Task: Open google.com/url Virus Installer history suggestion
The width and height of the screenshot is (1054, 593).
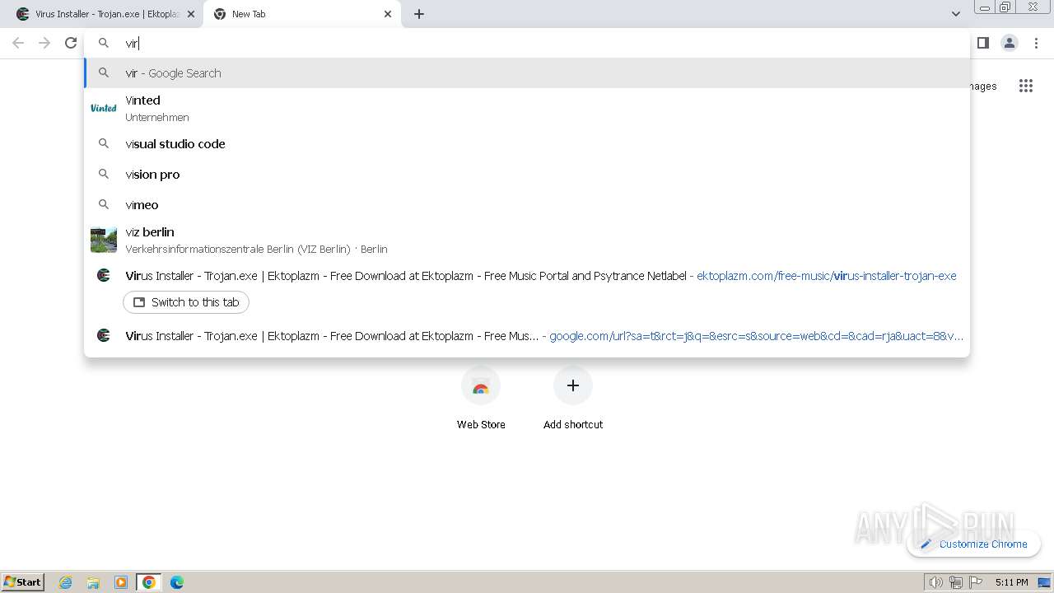Action: click(x=527, y=335)
